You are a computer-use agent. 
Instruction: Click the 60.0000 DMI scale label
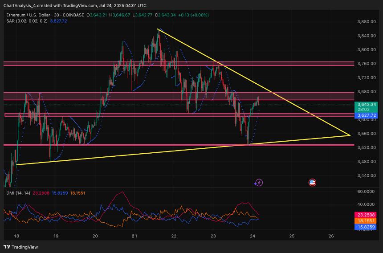point(367,192)
